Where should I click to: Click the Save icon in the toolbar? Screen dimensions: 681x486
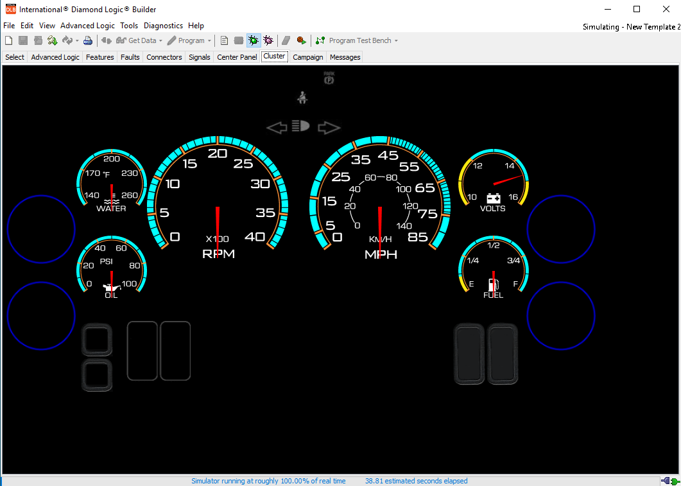[22, 40]
